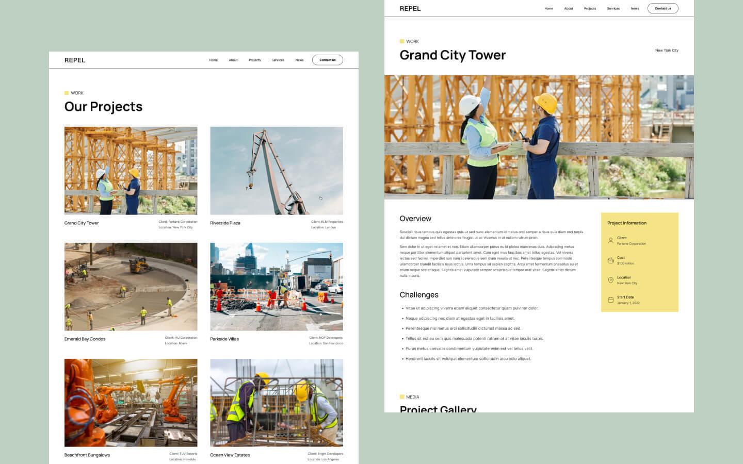Open the About page
The image size is (743, 464).
[x=233, y=60]
